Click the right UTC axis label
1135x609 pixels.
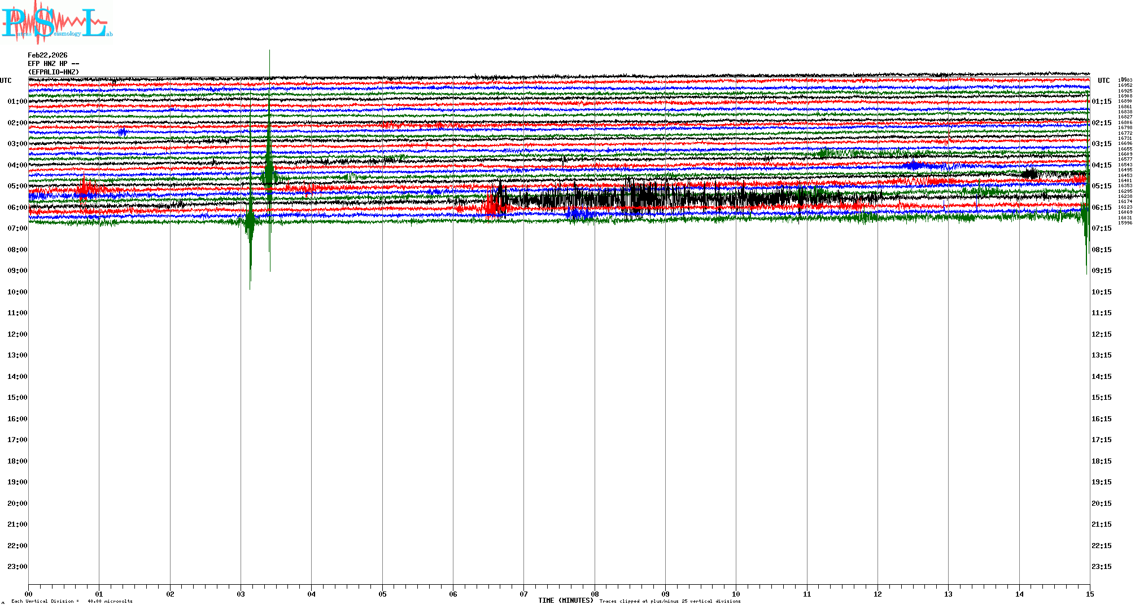pos(1103,81)
